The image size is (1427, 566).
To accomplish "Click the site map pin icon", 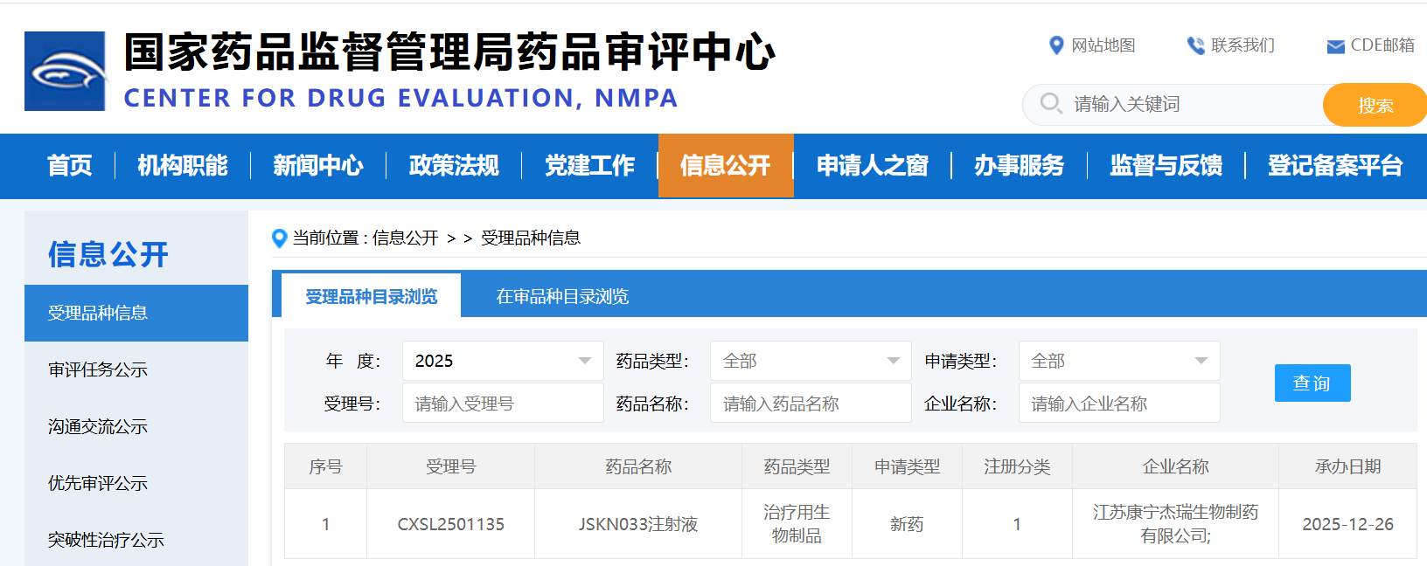I will 1056,45.
